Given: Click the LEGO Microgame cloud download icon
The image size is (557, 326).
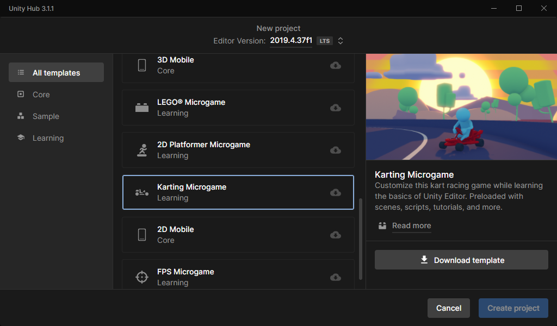Looking at the screenshot, I should coord(336,108).
